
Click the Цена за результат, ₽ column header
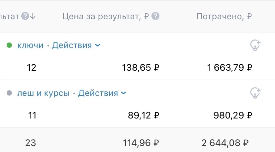tap(106, 17)
